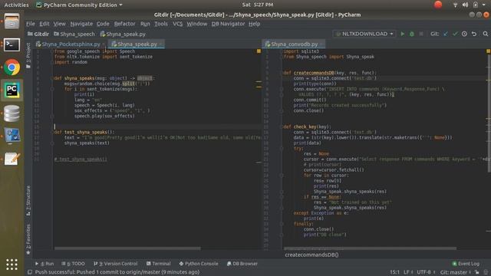Show Applications grid at dock bottom
Viewport: 491px width, 276px height.
click(12, 264)
